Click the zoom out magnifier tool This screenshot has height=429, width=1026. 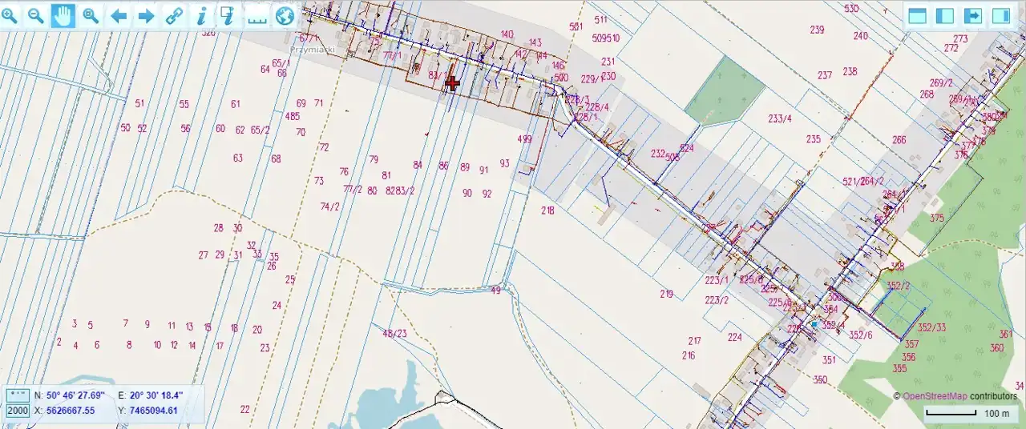[x=36, y=15]
